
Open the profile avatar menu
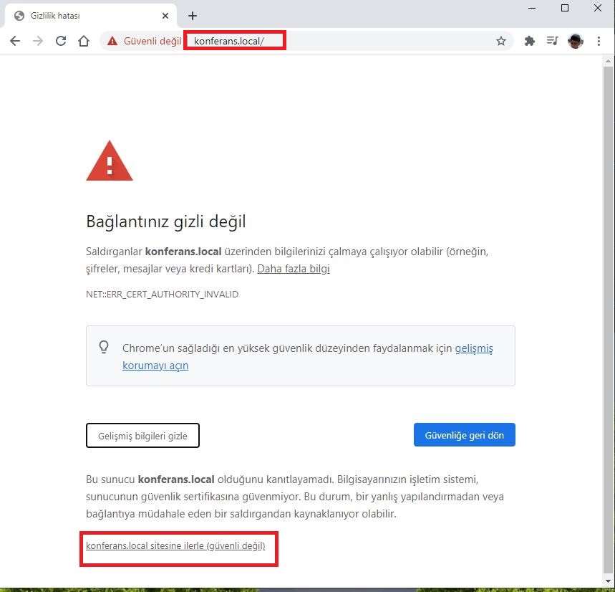(x=576, y=41)
